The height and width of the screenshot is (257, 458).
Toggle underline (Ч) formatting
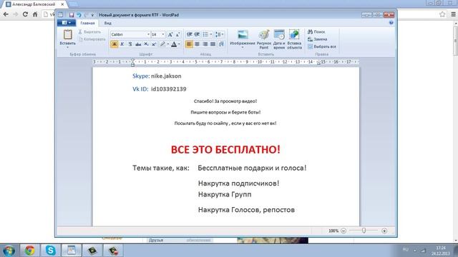[130, 44]
